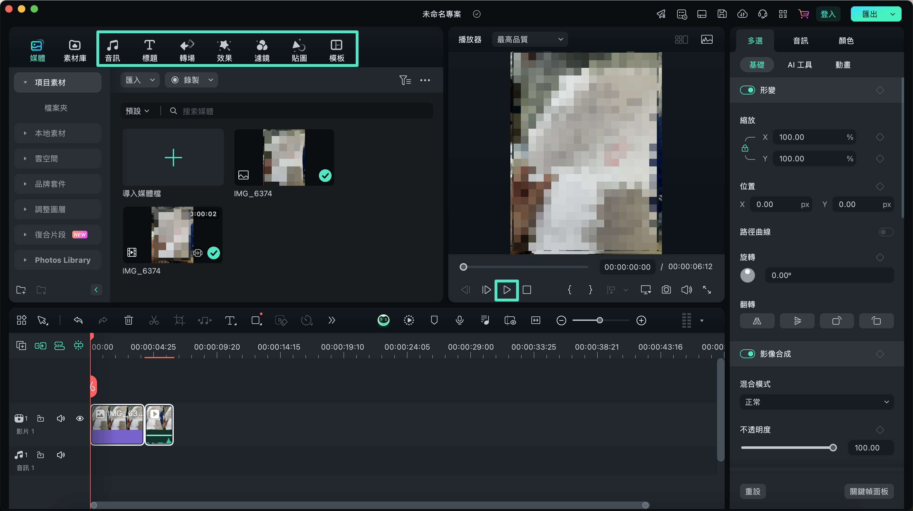Screen dimensions: 913x511
Task: Toggle 路徑曲線 (Path Curve) switch
Action: coord(889,232)
